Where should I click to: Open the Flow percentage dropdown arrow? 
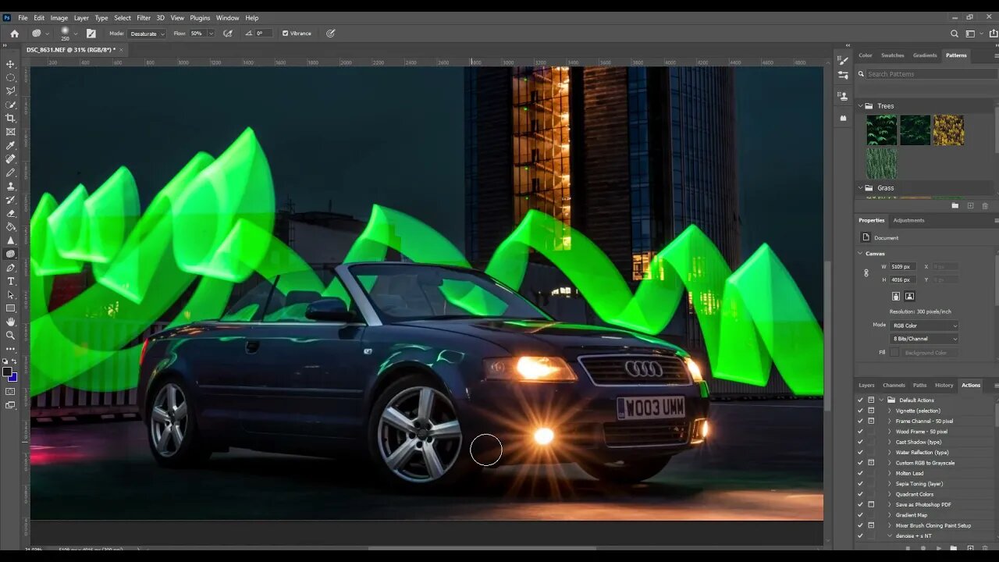(211, 34)
